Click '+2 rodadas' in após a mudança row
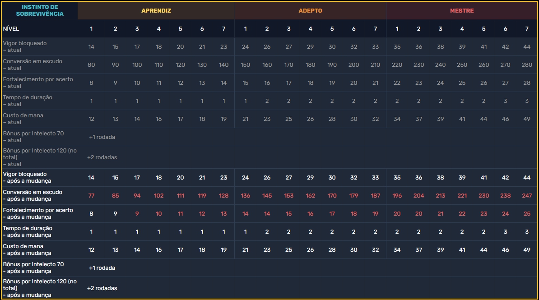This screenshot has height=300, width=539. (102, 288)
